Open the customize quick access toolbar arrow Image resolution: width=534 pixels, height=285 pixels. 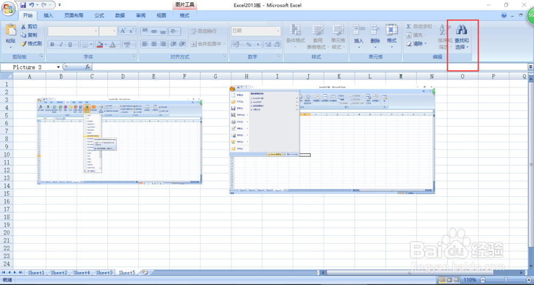(x=60, y=5)
